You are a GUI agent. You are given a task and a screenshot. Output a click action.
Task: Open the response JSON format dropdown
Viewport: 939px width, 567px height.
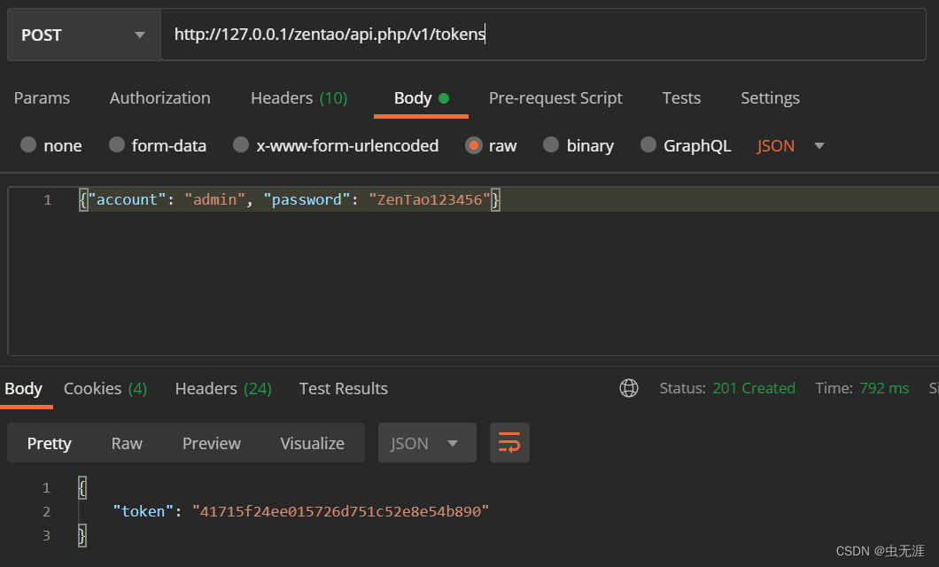[x=427, y=442]
